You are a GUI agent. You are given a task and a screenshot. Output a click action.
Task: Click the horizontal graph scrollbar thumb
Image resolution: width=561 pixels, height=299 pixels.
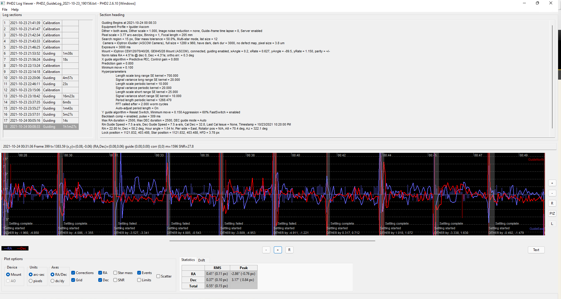(x=272, y=241)
